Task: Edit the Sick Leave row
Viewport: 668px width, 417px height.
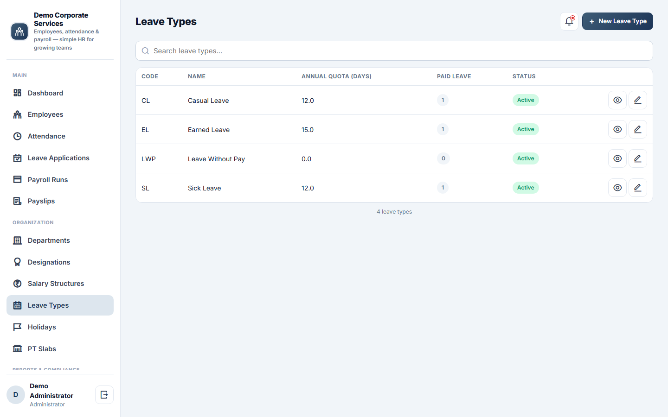Action: [x=638, y=188]
